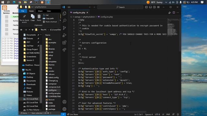Screen dimensions: 207x116
Task: Open the File tab in File Explorer
Action: [x=23, y=11]
